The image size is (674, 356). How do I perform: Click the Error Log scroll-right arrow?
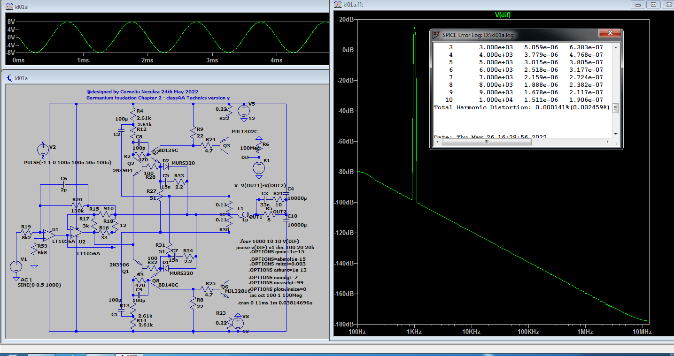pyautogui.click(x=608, y=142)
